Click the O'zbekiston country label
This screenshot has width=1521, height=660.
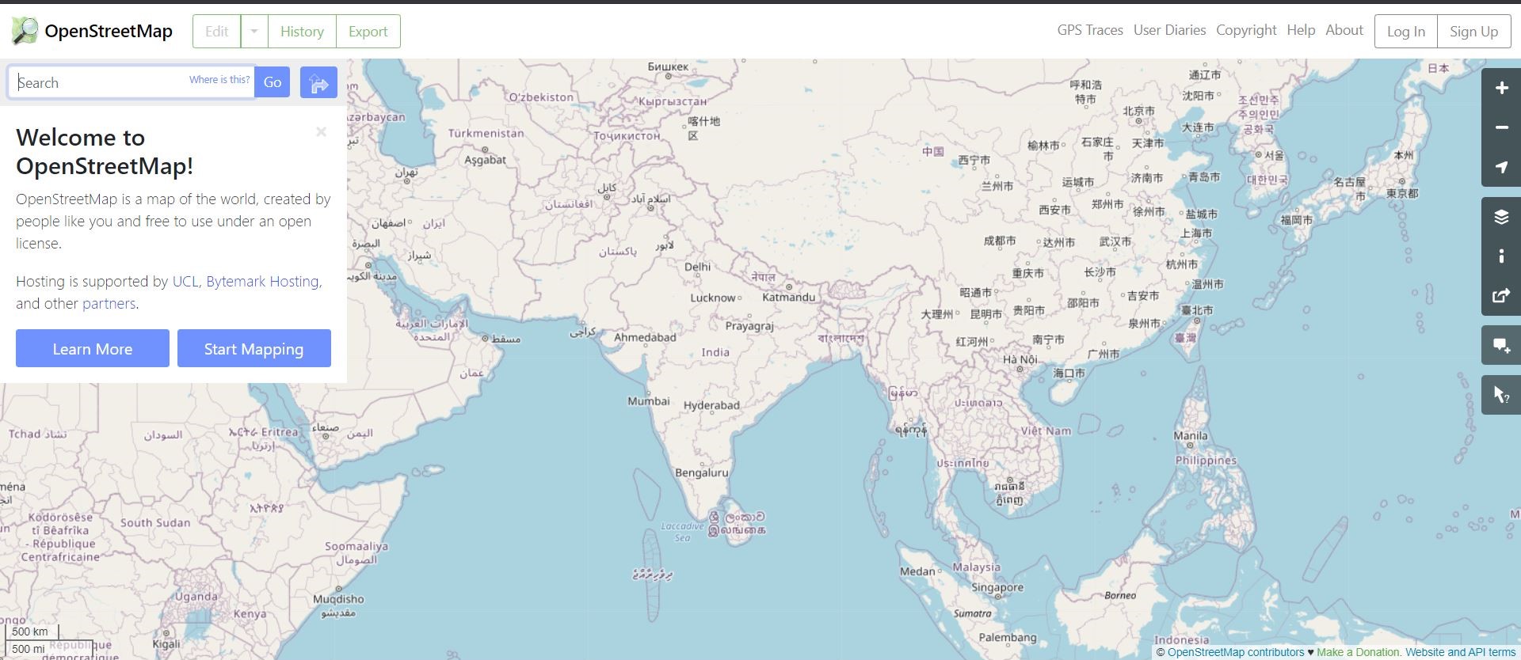click(x=541, y=97)
